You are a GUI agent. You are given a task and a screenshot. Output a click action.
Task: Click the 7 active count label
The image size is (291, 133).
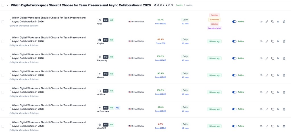(x=179, y=5)
